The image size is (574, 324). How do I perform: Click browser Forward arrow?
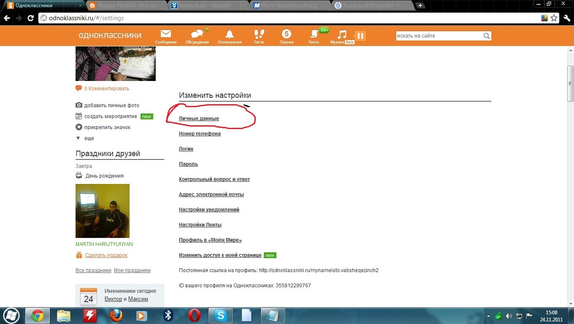19,18
